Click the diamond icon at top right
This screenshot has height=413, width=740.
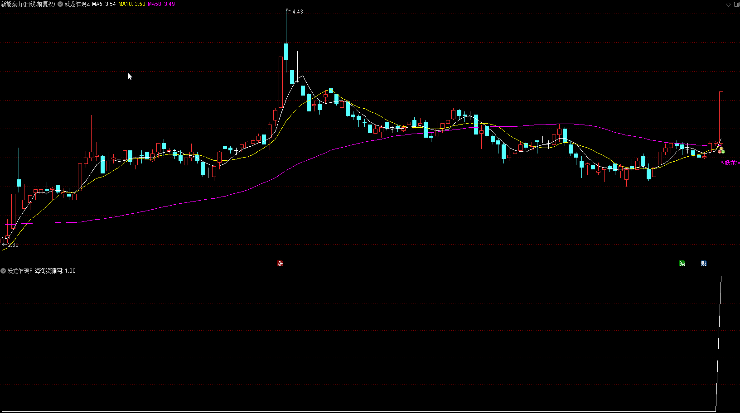pyautogui.click(x=729, y=4)
